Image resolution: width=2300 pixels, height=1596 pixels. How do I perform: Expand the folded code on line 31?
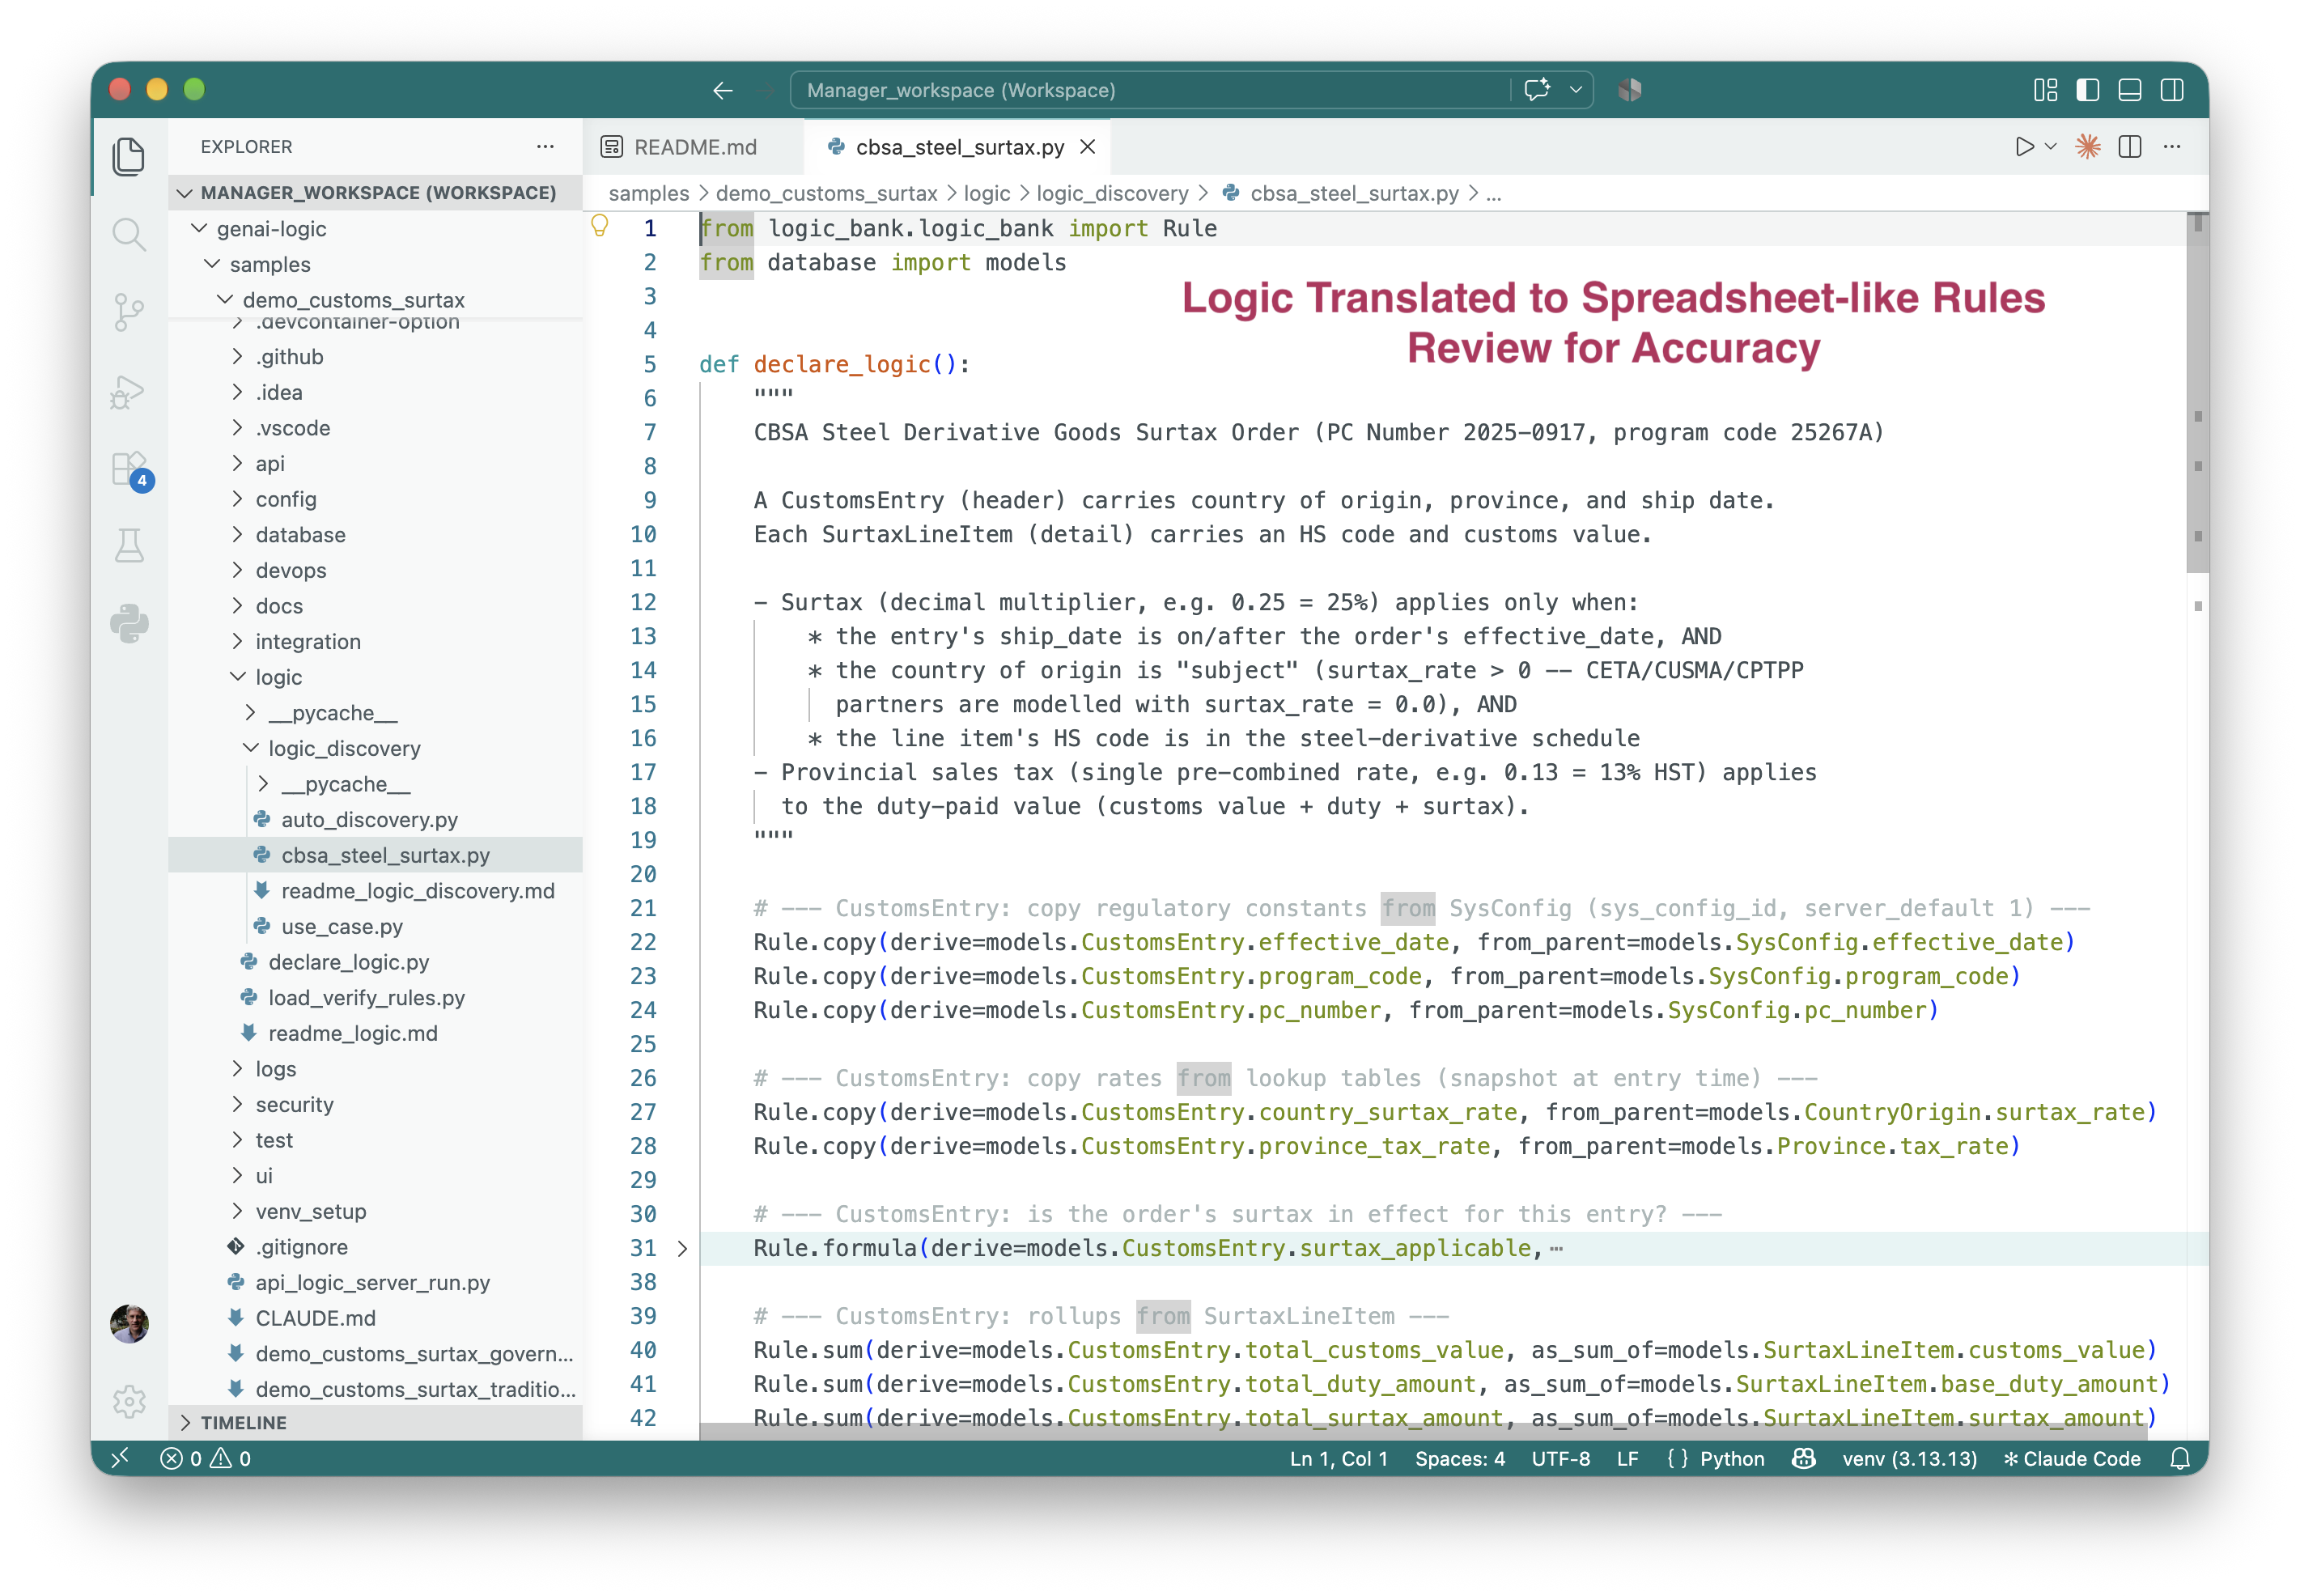click(682, 1248)
